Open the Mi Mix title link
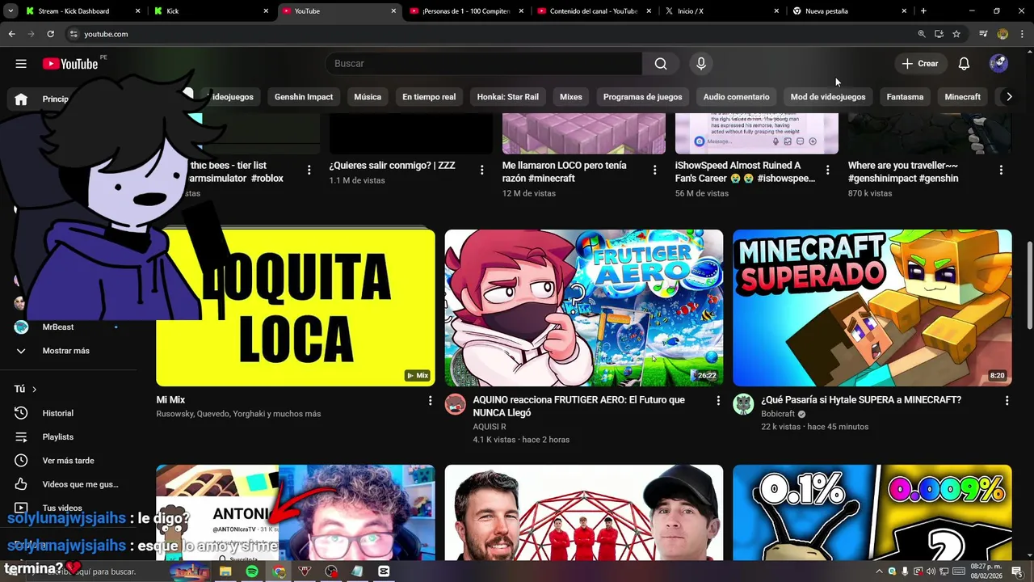Screen dimensions: 1034x582 point(170,400)
